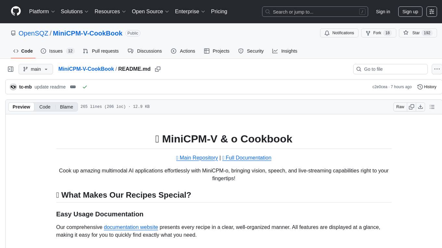Select the Preview view mode
This screenshot has height=248, width=442.
point(21,107)
